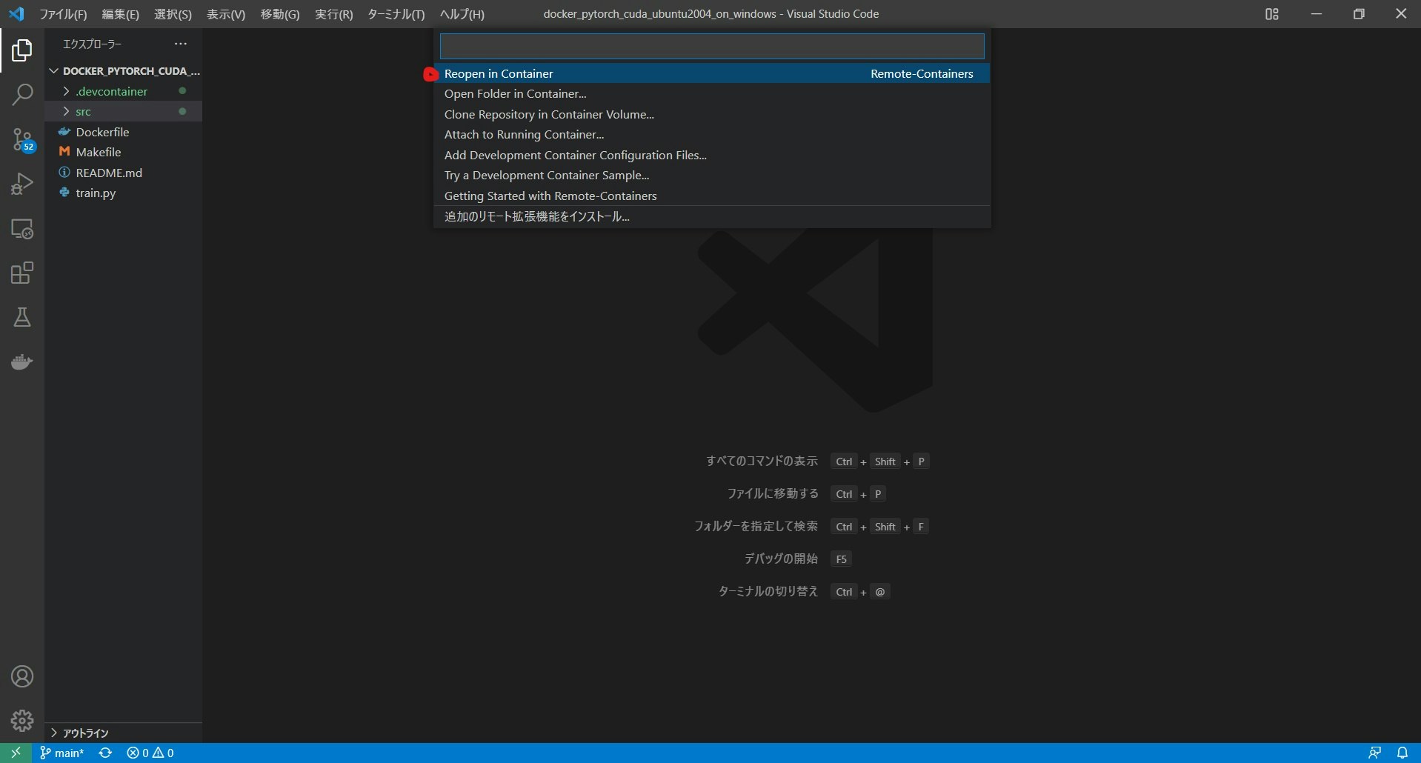Screen dimensions: 1421x763
Task: Open Source Control view with 52 badge
Action: pos(22,139)
